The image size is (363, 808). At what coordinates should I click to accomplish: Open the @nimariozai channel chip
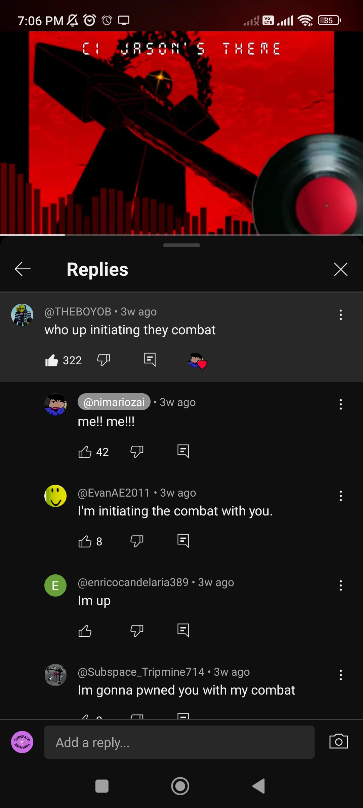click(114, 402)
